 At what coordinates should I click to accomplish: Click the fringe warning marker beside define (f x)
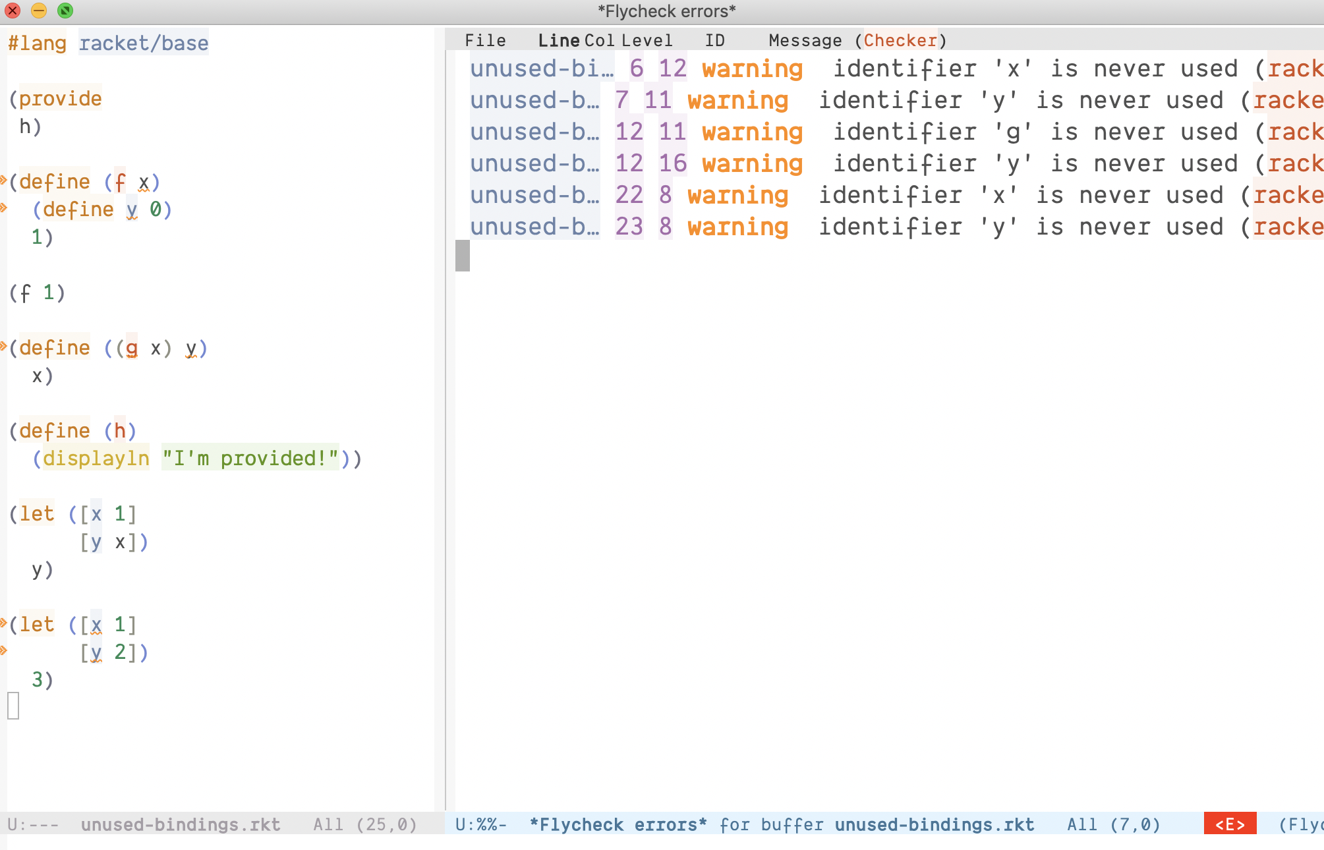click(3, 180)
